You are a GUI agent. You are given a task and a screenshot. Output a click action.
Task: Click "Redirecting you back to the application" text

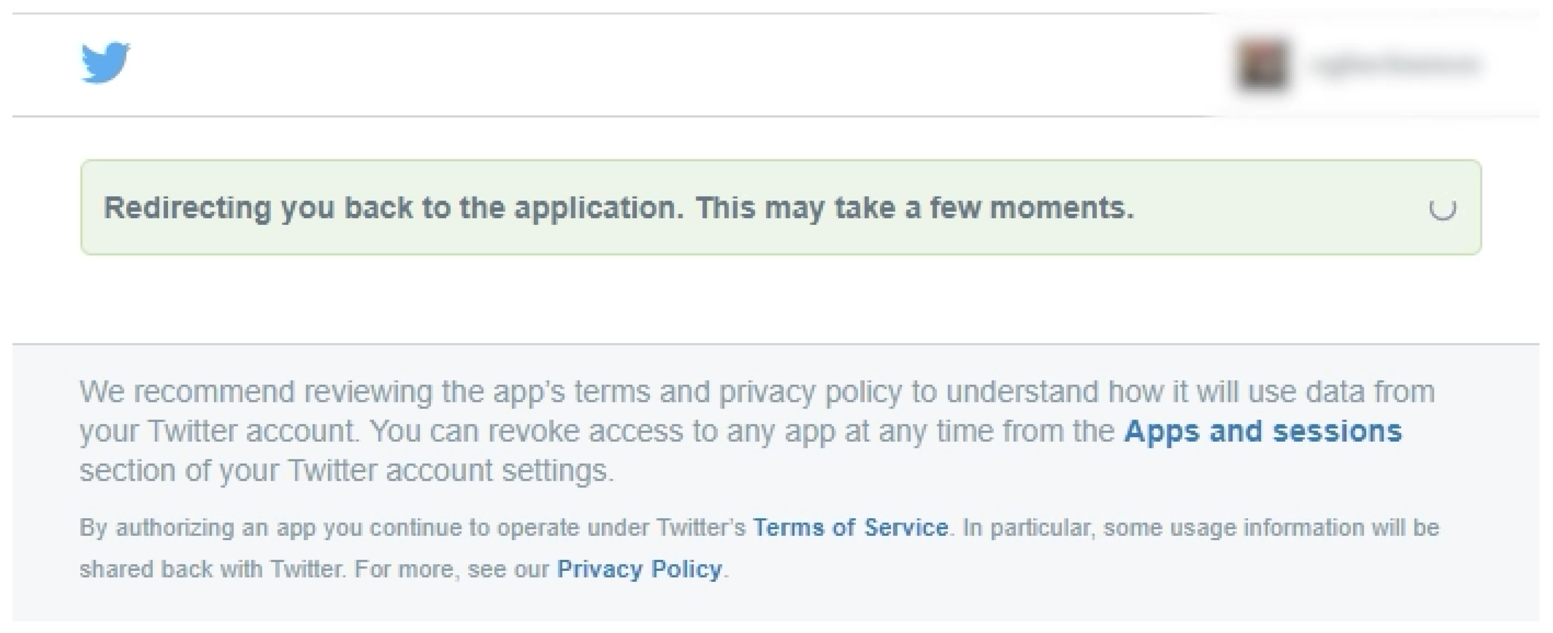tap(393, 209)
